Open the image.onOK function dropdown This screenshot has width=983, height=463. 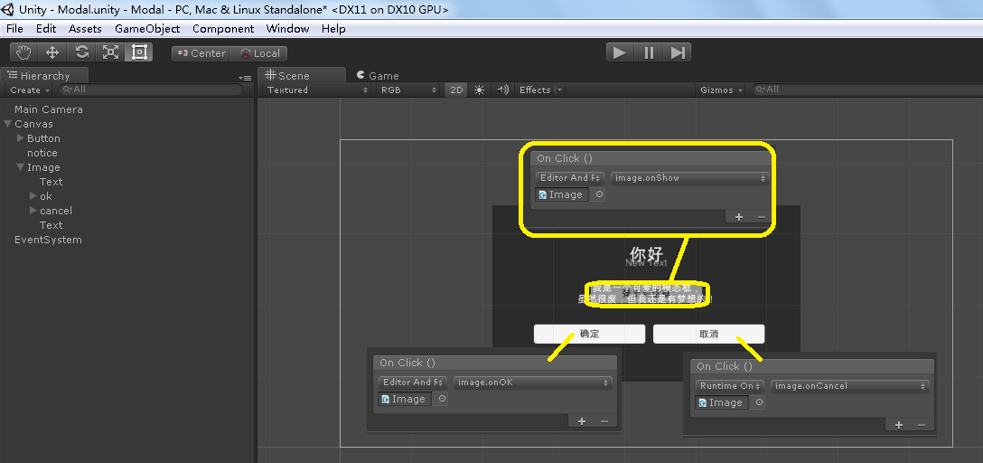click(x=532, y=383)
